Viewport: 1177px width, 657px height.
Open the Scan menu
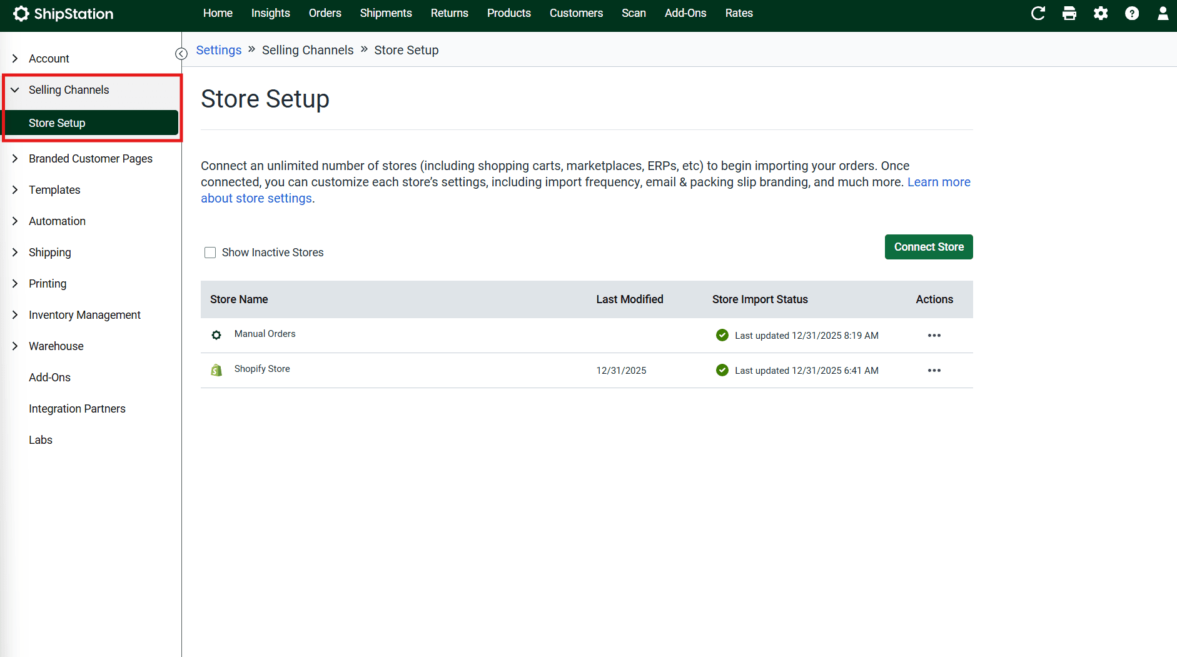point(634,13)
